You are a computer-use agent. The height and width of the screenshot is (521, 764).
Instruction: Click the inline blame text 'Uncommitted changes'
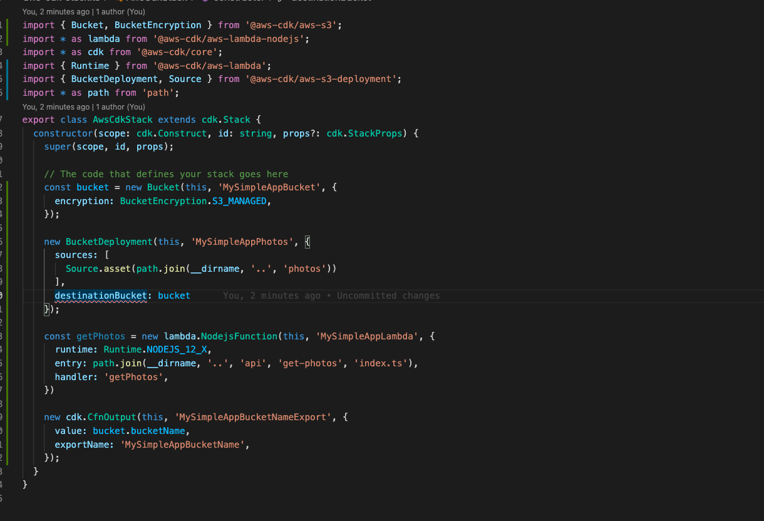388,296
